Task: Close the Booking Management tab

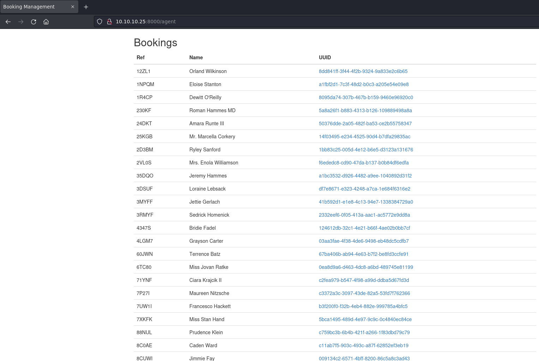Action: pos(73,7)
